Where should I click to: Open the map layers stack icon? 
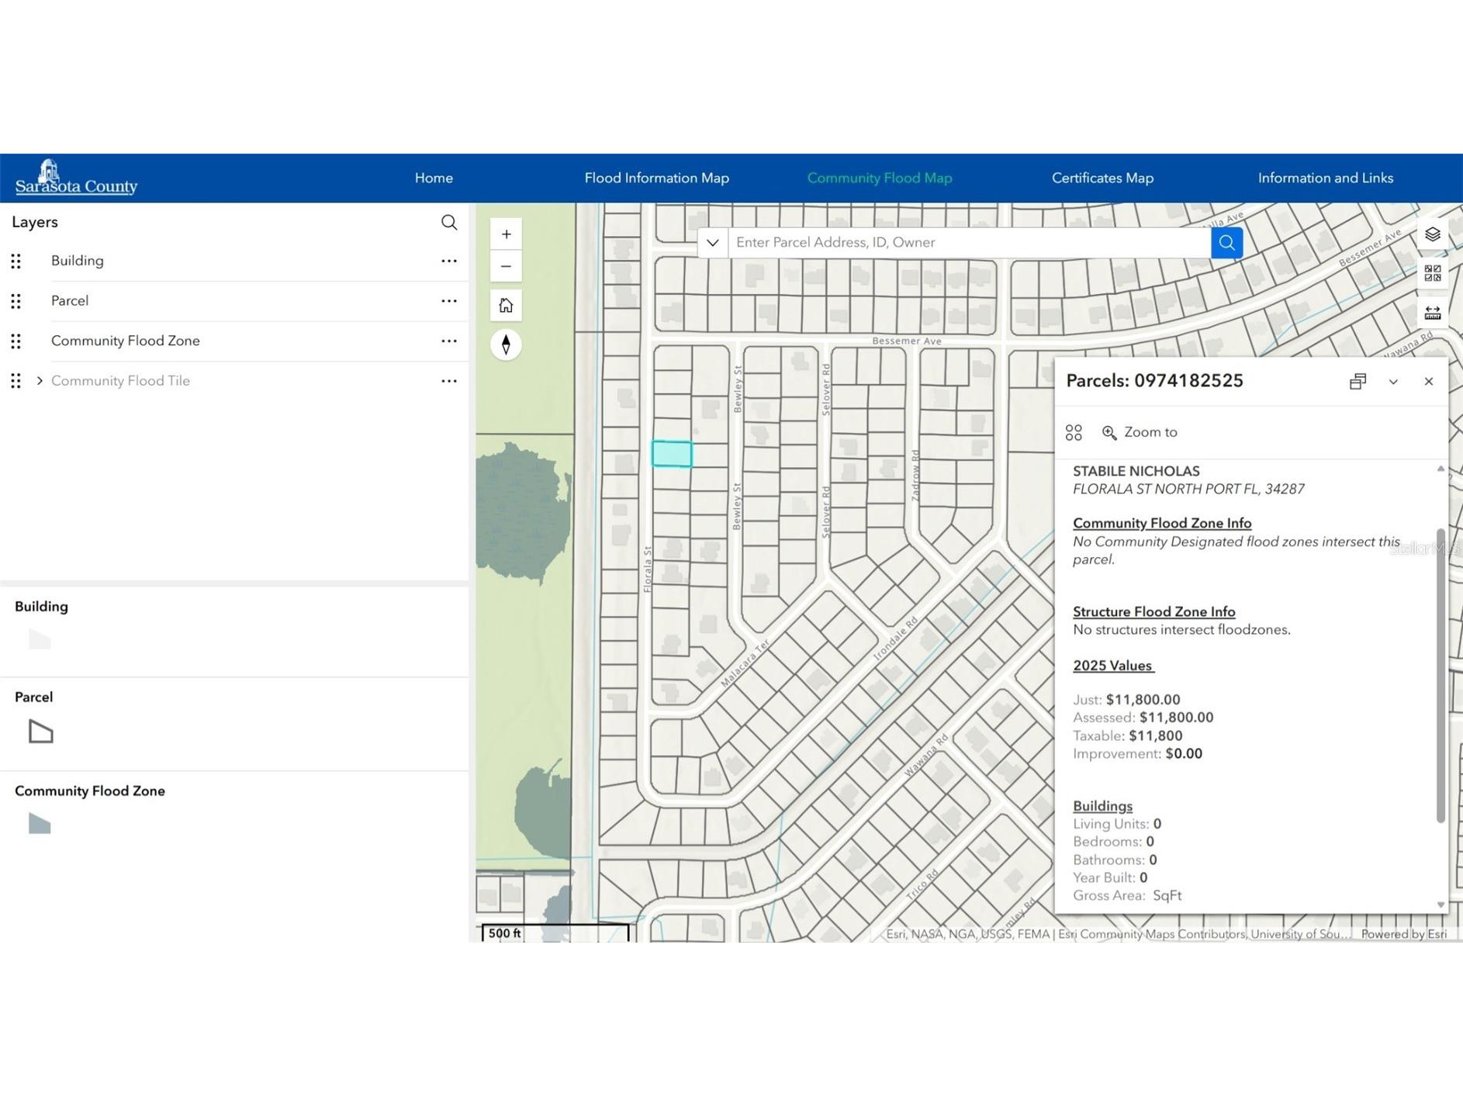coord(1432,234)
